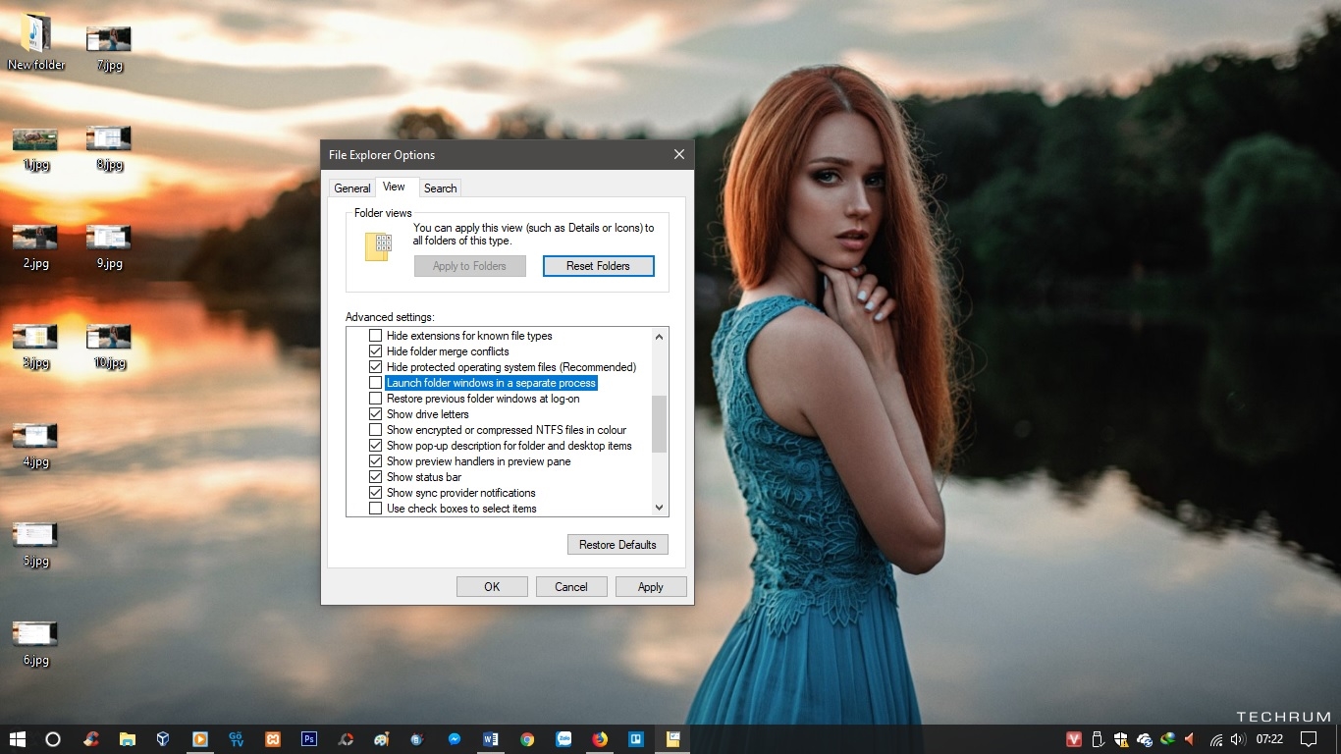Open Firefox from the taskbar
The image size is (1341, 754).
tap(600, 739)
